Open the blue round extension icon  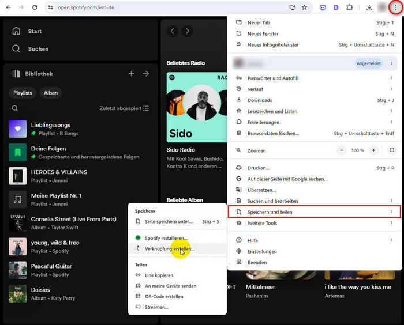coord(323,7)
